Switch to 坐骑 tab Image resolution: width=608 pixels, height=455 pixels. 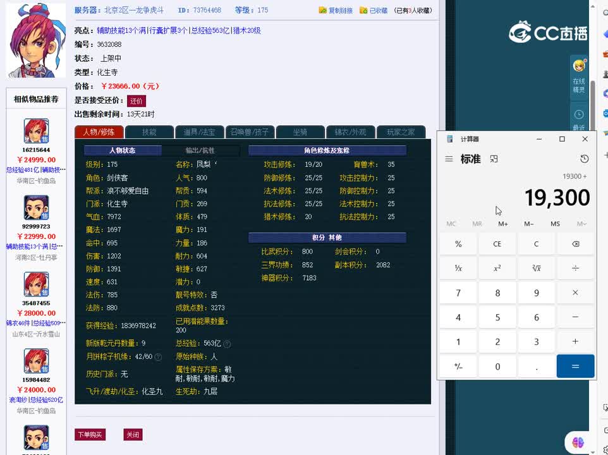click(300, 132)
